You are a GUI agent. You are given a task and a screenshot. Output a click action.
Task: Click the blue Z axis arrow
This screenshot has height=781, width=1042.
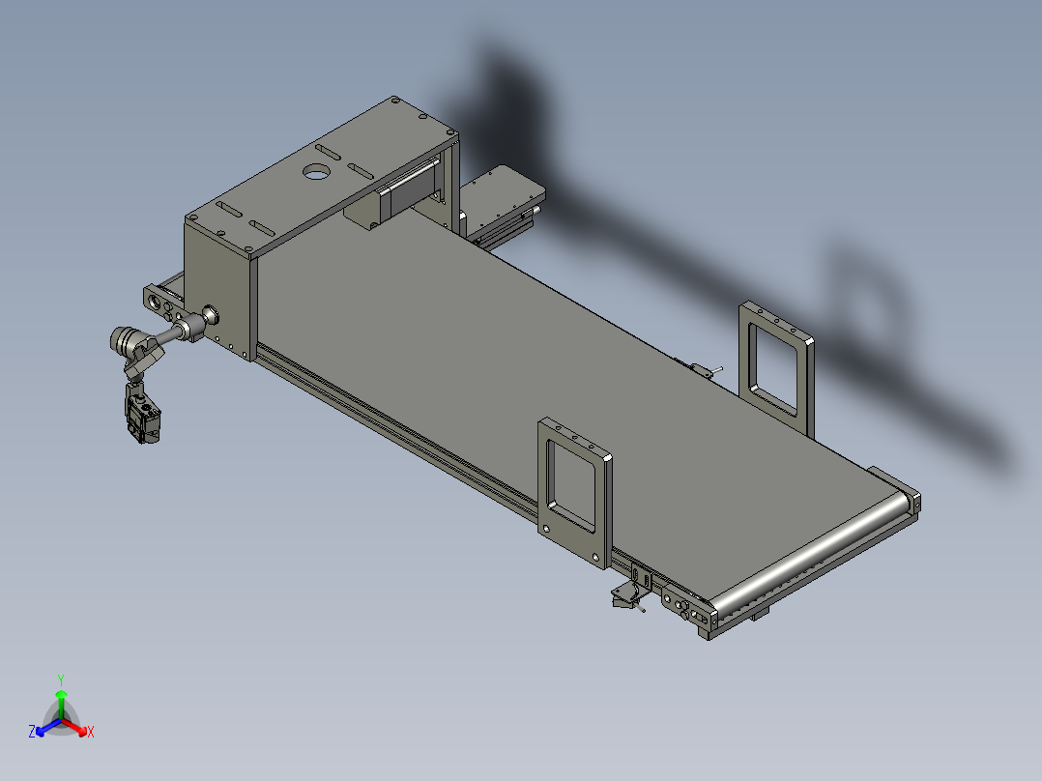[x=40, y=732]
